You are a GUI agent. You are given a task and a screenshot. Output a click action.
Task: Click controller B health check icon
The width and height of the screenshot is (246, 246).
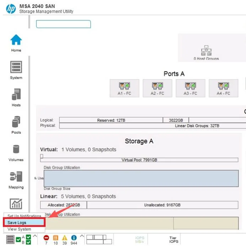28,242
